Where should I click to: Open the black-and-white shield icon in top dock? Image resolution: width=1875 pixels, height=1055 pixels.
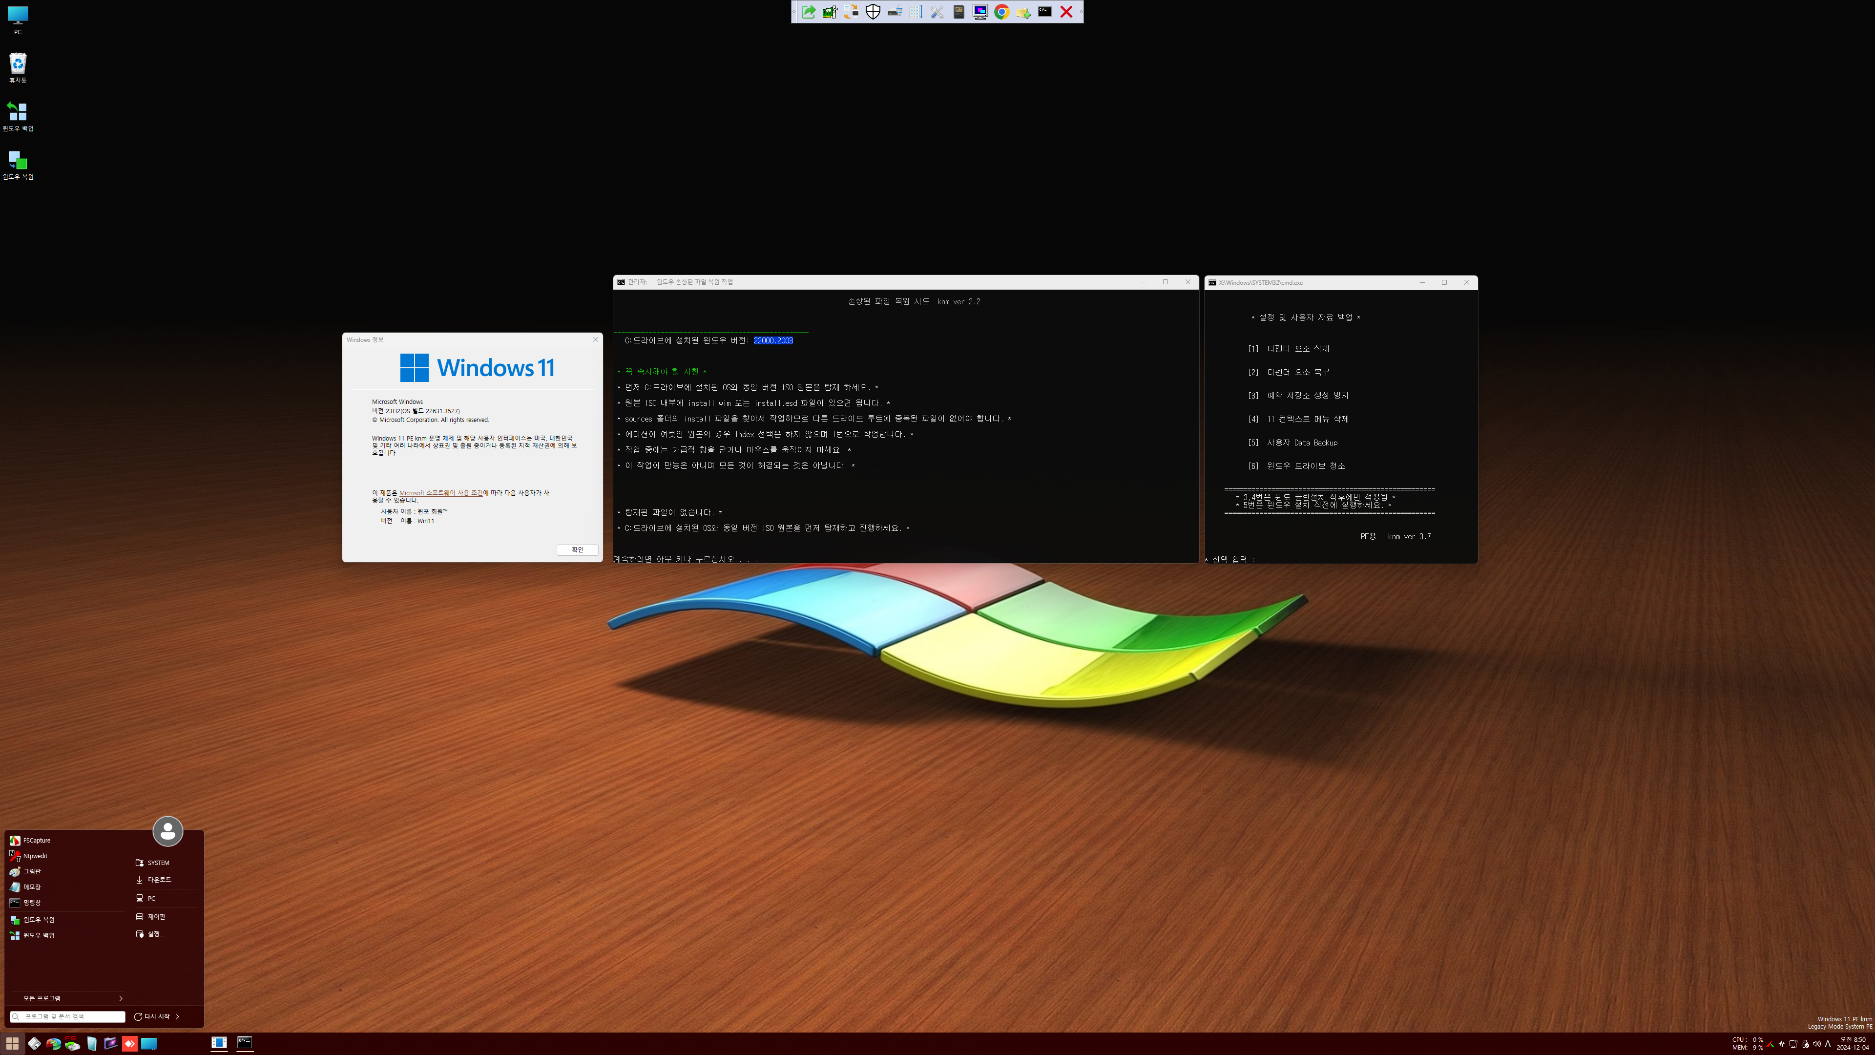click(873, 12)
